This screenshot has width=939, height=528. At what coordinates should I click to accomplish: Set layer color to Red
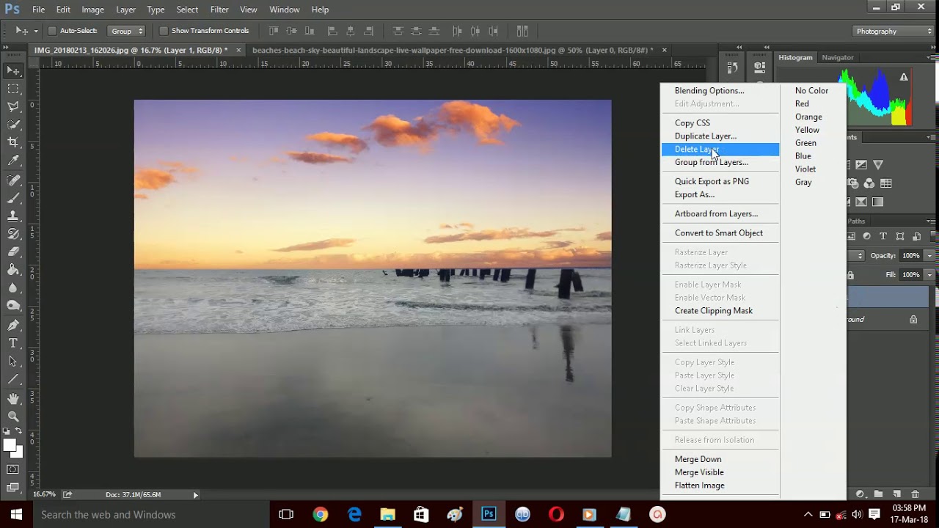[x=802, y=104]
